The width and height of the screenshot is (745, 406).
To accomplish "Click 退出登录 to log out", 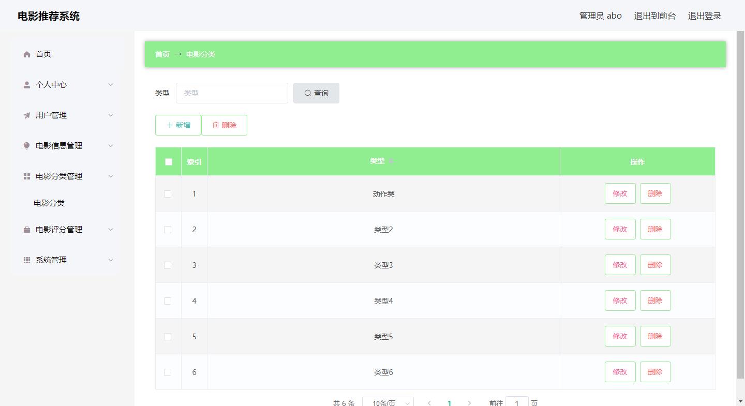I will [704, 16].
